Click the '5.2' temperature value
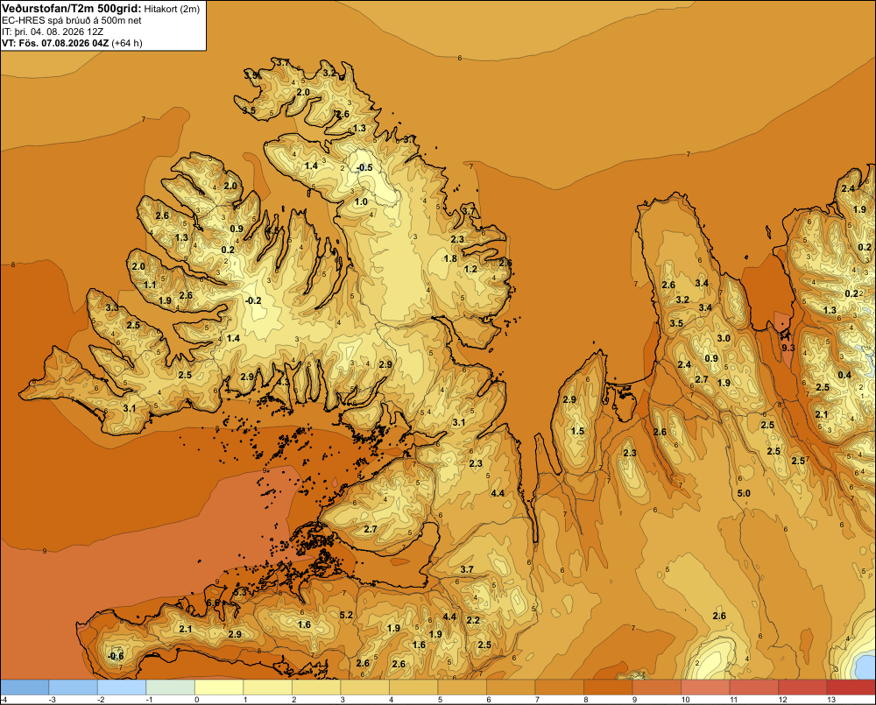The width and height of the screenshot is (876, 705). pos(346,615)
